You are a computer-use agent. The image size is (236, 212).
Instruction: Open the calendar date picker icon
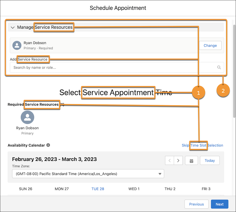coord(191,160)
